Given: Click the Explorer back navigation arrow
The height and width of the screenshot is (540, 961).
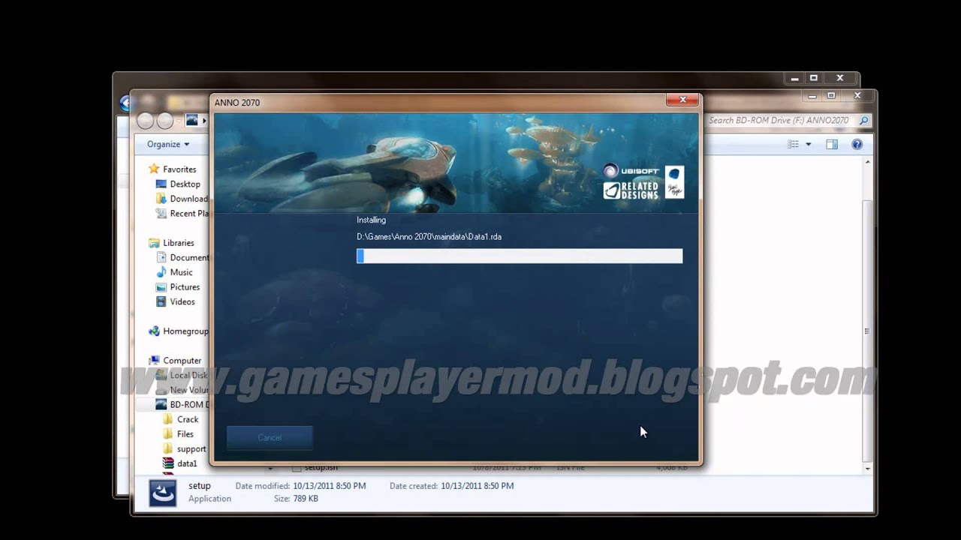Looking at the screenshot, I should tap(146, 121).
